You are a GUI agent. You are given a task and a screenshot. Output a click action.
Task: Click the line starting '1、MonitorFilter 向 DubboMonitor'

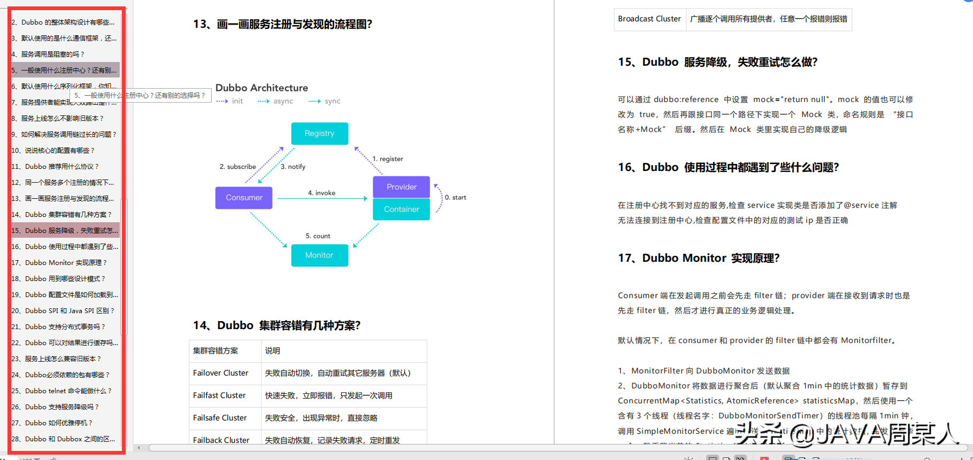click(x=704, y=371)
